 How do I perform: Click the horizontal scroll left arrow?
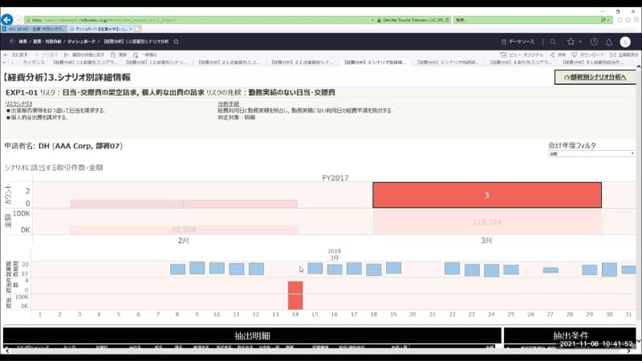[7, 351]
